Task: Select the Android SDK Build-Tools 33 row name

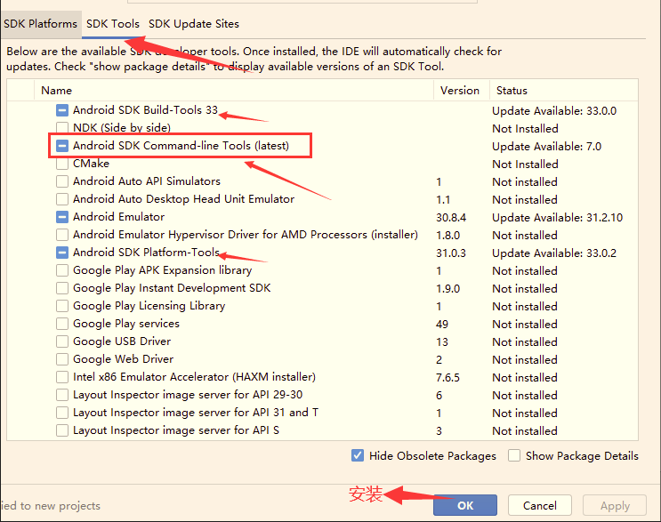Action: 145,110
